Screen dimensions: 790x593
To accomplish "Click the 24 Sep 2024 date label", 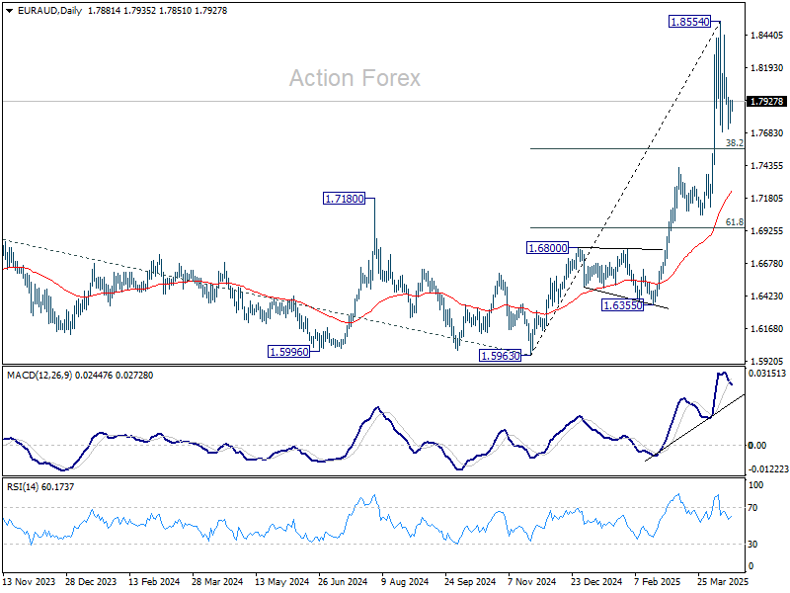I will (470, 582).
